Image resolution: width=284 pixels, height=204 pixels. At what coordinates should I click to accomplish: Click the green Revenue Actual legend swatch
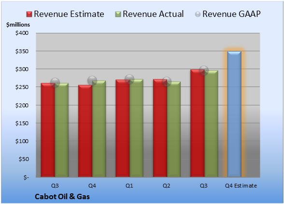point(118,15)
